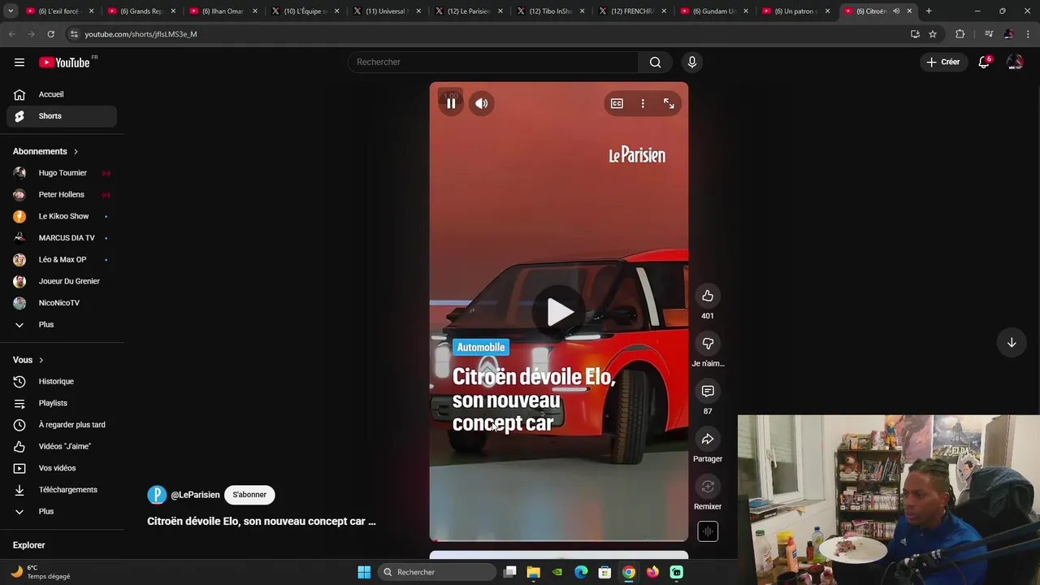Screen dimensions: 1040x585
Task: Open Léo & Max OP channel
Action: [62, 260]
